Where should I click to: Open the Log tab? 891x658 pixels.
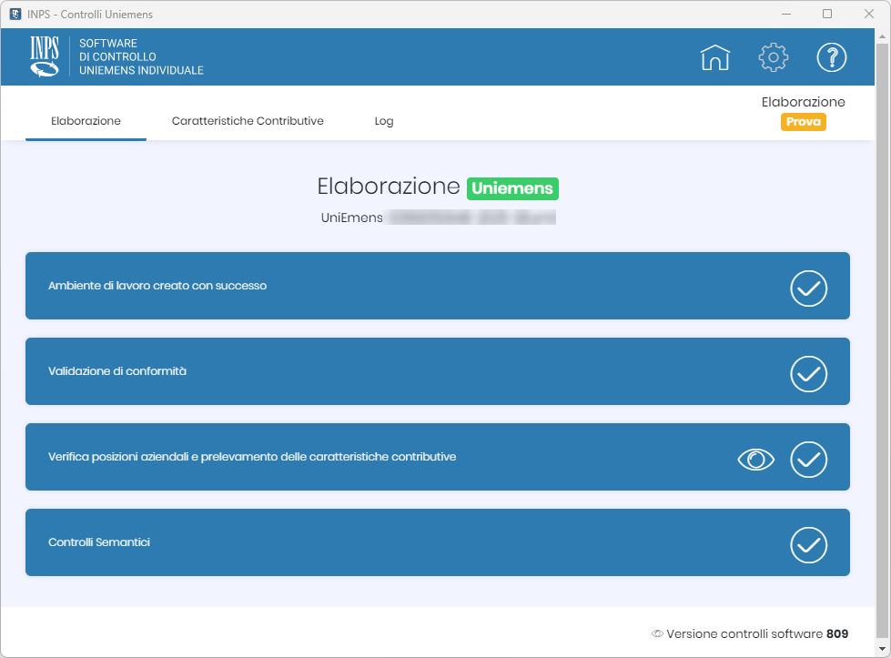coord(384,121)
